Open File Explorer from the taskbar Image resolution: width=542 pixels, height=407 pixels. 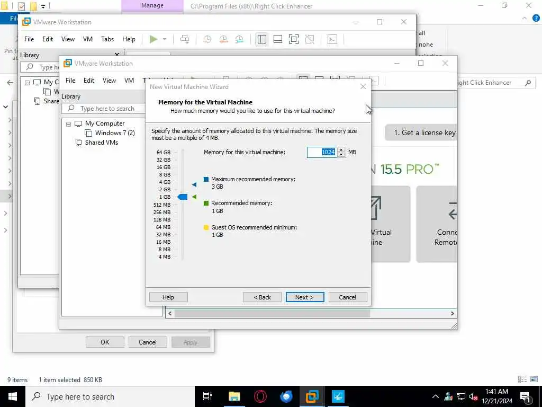(x=234, y=396)
